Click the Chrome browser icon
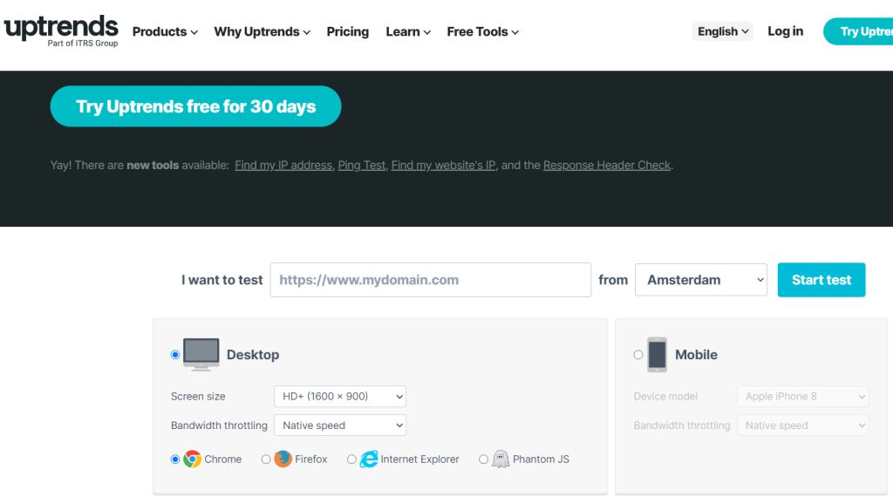Image resolution: width=893 pixels, height=497 pixels. point(192,459)
